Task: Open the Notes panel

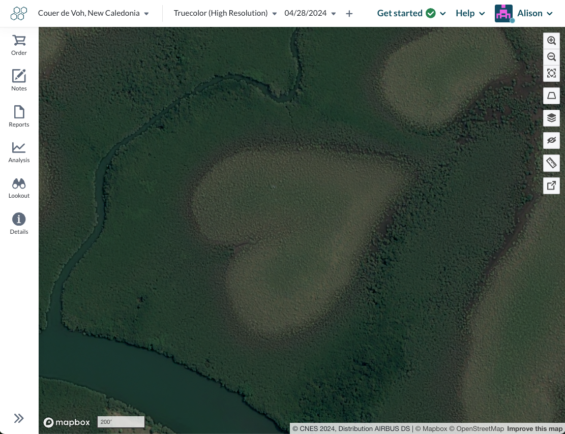Action: [19, 80]
